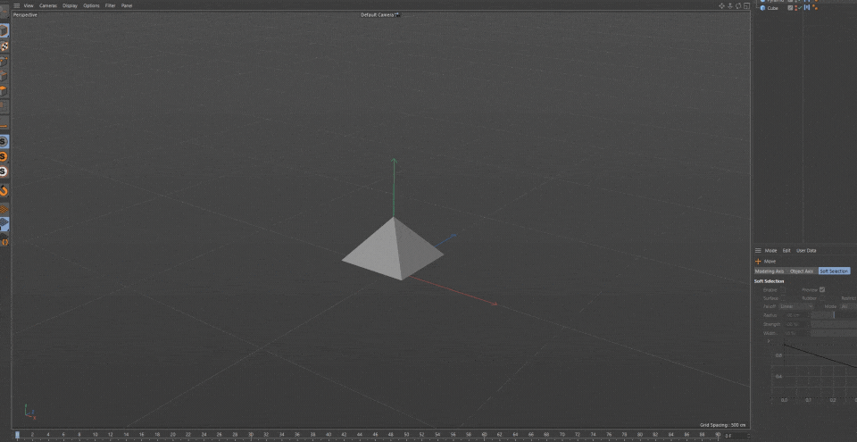Click the Perspective view label
The image size is (857, 442).
tap(25, 15)
